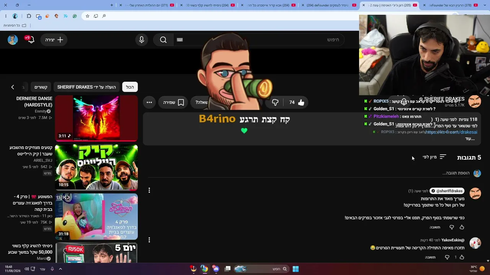Click the on-screen keyboard icon in search box
Screen dimensions: 490x275
(x=180, y=40)
